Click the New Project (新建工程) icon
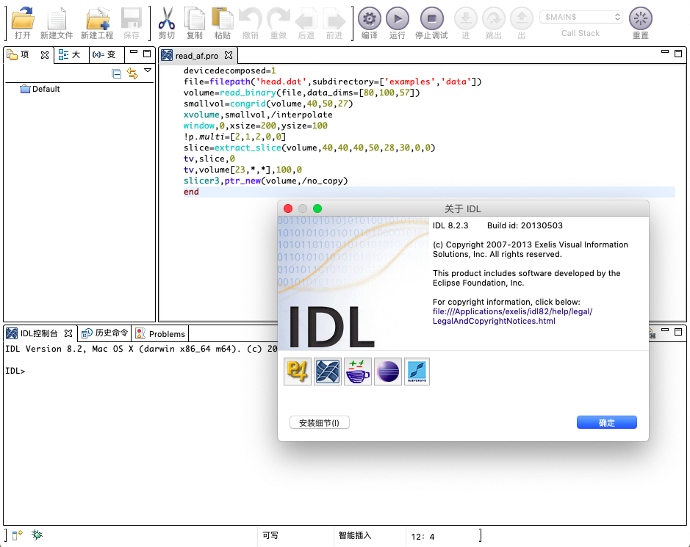Image resolution: width=690 pixels, height=547 pixels. pos(98,18)
